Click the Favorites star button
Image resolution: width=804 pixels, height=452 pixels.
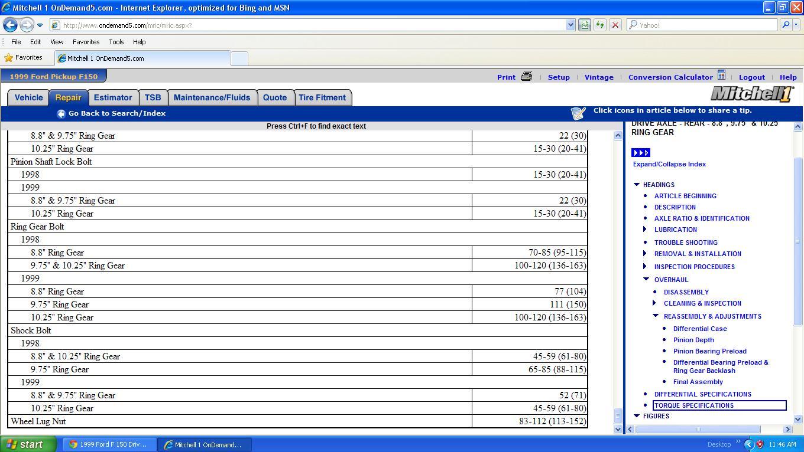(x=24, y=58)
